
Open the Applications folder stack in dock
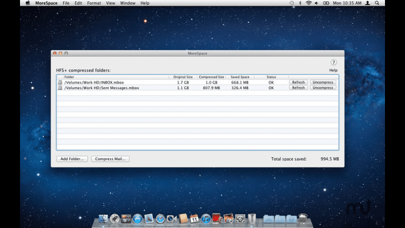pos(269,219)
